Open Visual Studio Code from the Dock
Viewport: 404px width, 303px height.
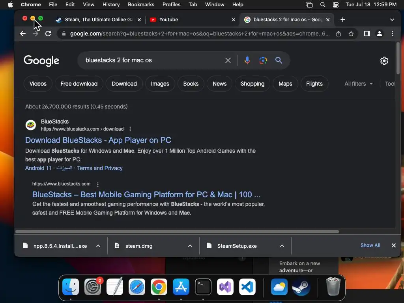point(247,287)
